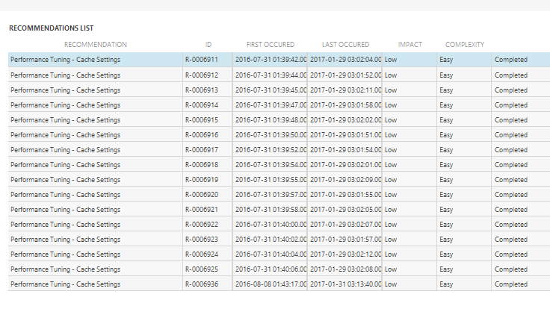Click last occurred 2017-01-29 03:02:04.00

pyautogui.click(x=345, y=60)
